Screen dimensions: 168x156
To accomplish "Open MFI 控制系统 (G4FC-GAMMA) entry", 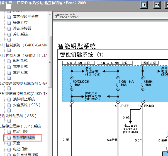I will [x=24, y=45].
